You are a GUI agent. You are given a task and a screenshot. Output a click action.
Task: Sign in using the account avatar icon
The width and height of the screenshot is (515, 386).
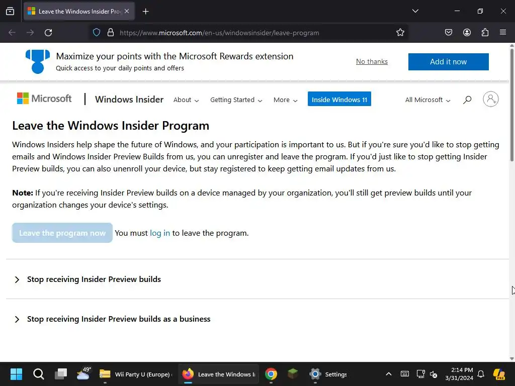coord(491,99)
